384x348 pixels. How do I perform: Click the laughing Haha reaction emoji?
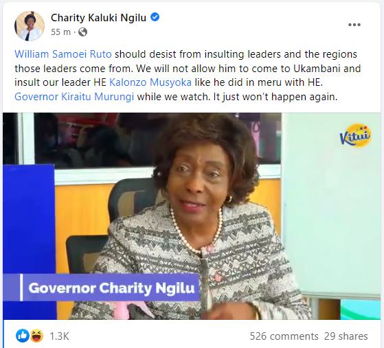coord(37,336)
